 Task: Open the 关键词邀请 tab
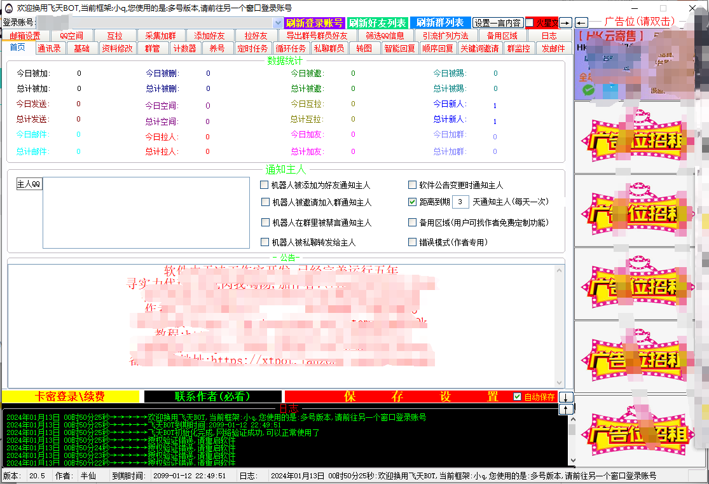479,48
